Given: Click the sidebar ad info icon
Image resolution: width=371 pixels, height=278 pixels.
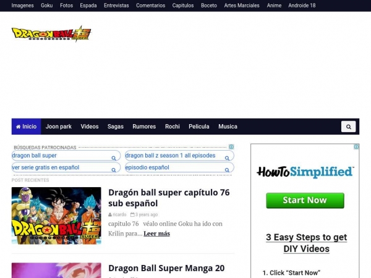Looking at the screenshot, I should pyautogui.click(x=356, y=147).
